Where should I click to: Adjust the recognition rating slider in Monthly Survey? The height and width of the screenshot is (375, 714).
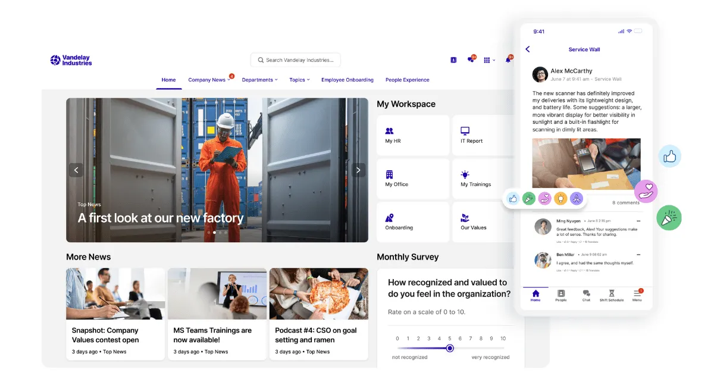pyautogui.click(x=449, y=348)
